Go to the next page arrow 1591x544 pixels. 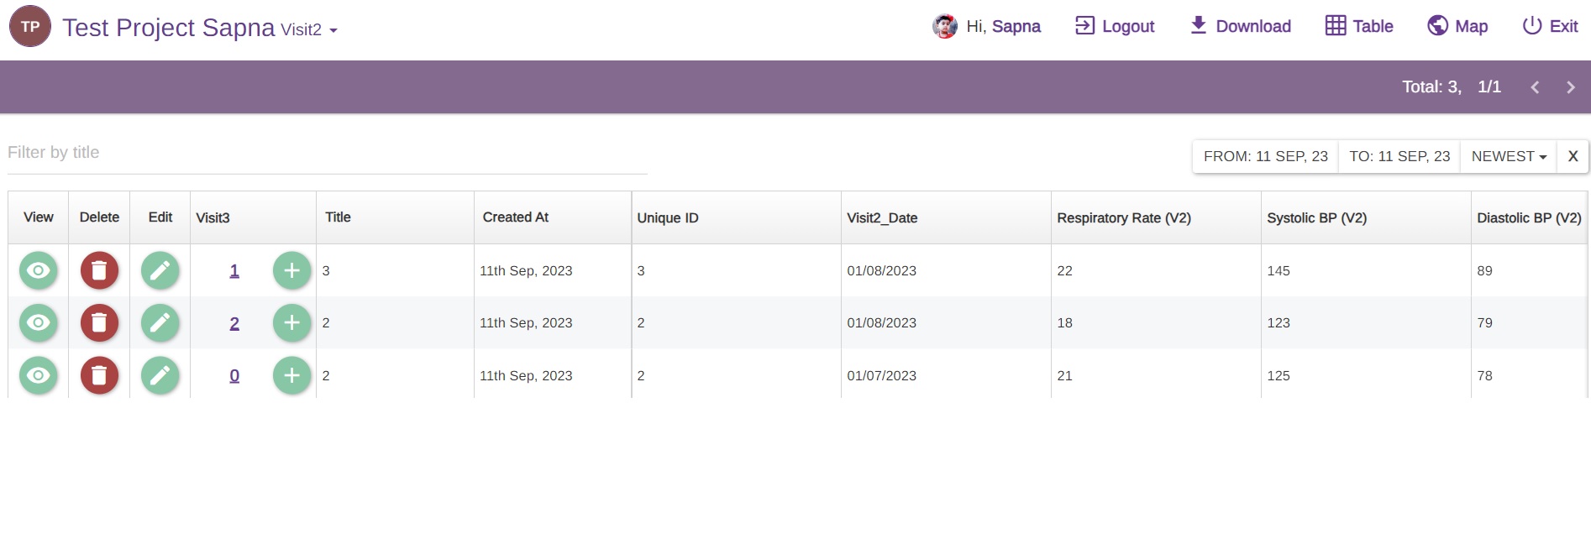(x=1570, y=87)
